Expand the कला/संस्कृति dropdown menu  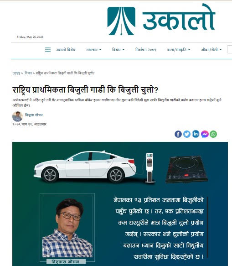point(179,50)
